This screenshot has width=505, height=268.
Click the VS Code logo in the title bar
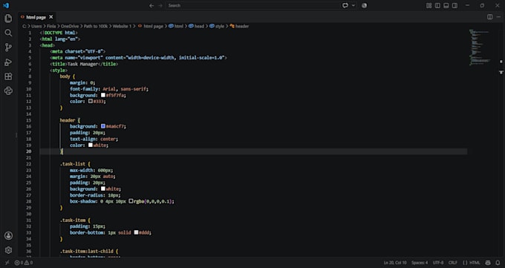6,5
